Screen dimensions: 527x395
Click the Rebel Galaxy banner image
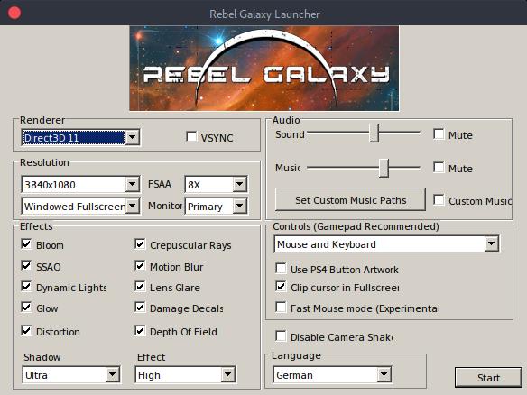point(264,69)
